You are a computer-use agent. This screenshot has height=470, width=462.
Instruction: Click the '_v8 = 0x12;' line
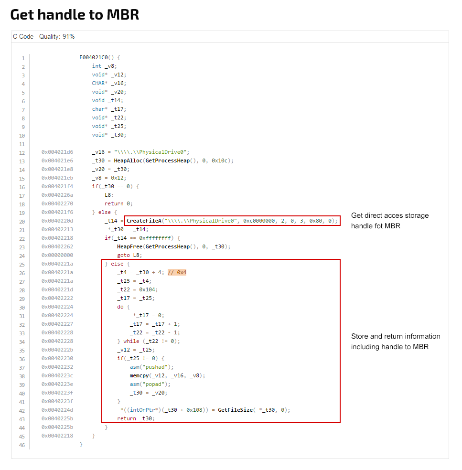point(109,178)
